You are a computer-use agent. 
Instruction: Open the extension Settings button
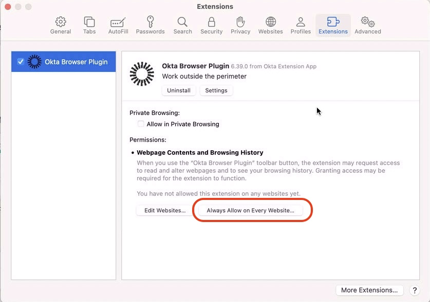pyautogui.click(x=216, y=90)
